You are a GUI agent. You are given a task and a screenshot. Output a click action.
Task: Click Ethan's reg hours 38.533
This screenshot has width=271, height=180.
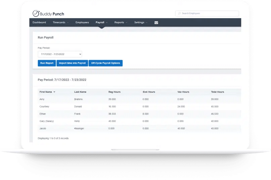[112, 114]
